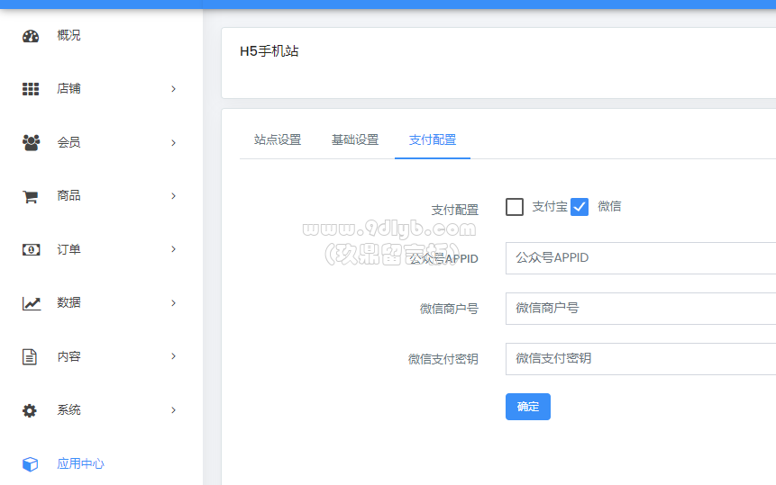
Task: Click the document icon beside 内容
Action: pos(30,356)
